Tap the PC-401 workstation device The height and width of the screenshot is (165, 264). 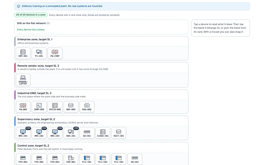pyautogui.click(x=39, y=53)
